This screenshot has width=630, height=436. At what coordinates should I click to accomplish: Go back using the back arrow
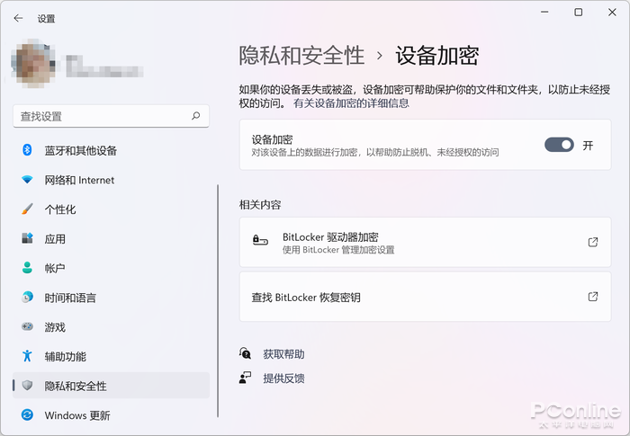[19, 18]
